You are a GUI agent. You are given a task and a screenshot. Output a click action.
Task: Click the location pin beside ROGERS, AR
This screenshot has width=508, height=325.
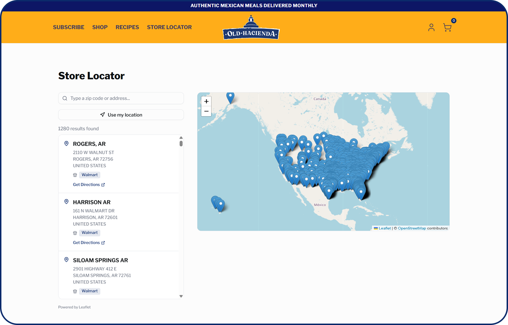[66, 143]
